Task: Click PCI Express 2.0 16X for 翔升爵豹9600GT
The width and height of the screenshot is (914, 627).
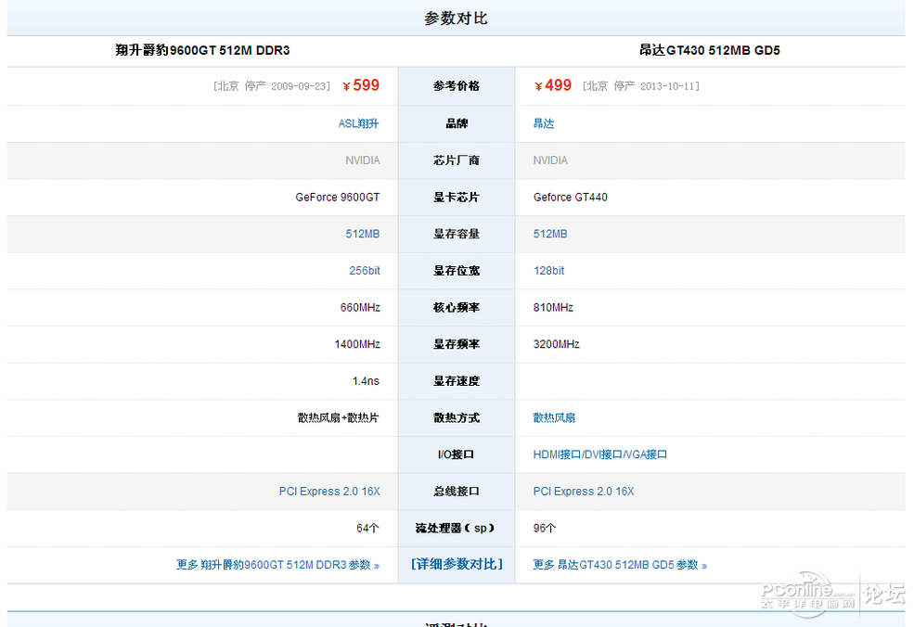Action: click(329, 492)
